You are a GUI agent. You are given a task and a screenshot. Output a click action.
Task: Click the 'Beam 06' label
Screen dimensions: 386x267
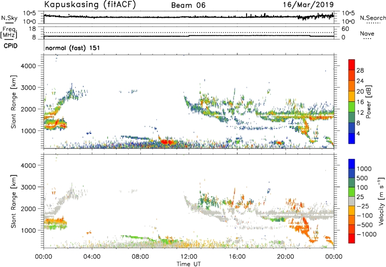[188, 5]
